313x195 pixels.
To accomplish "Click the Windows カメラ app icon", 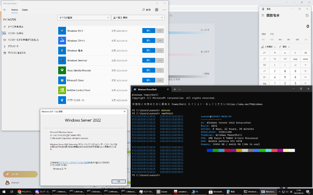I will coord(62,30).
